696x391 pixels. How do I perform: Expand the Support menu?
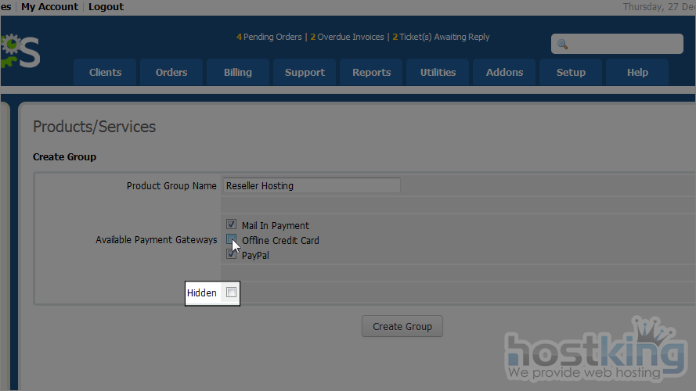(x=305, y=72)
